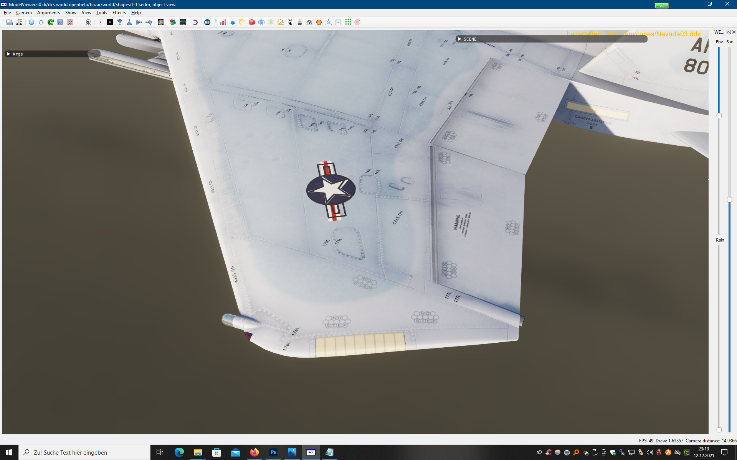The image size is (737, 460).
Task: Click the yellow wireframe box icon
Action: (242, 22)
